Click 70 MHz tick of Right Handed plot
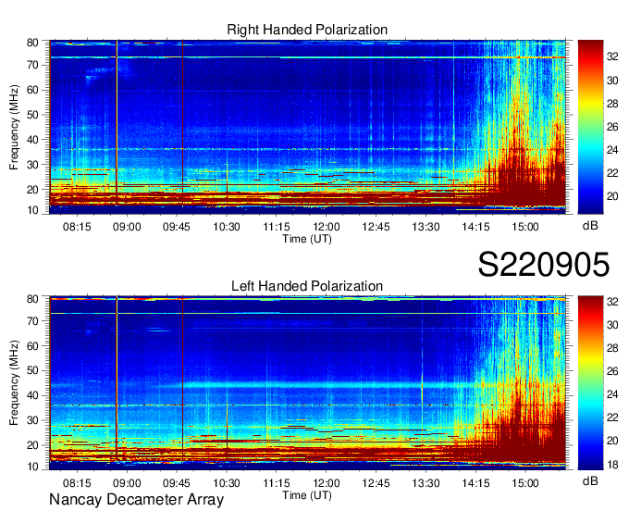Screen dimensions: 629x511 pos(32,65)
